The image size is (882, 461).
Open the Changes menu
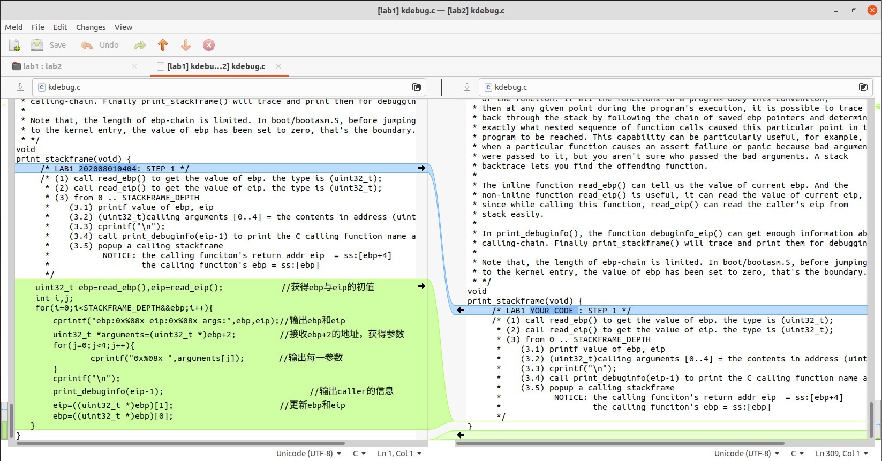(91, 27)
